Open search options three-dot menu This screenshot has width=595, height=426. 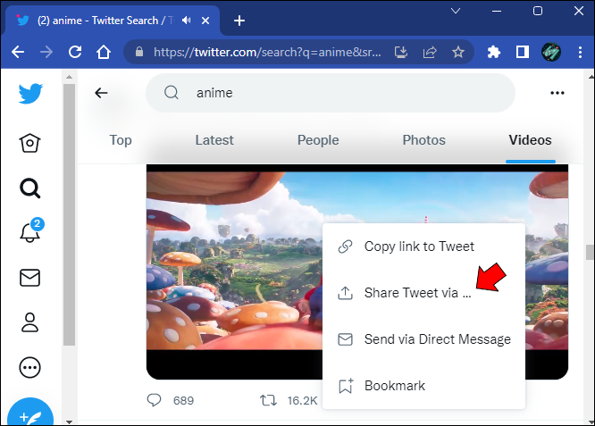(557, 93)
